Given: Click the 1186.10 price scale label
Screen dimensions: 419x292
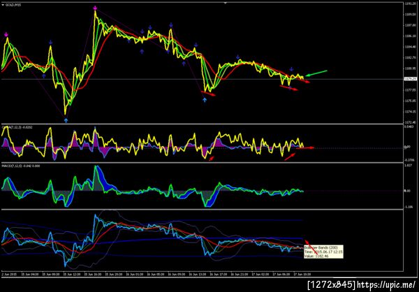Looking at the screenshot, I should click(409, 36).
